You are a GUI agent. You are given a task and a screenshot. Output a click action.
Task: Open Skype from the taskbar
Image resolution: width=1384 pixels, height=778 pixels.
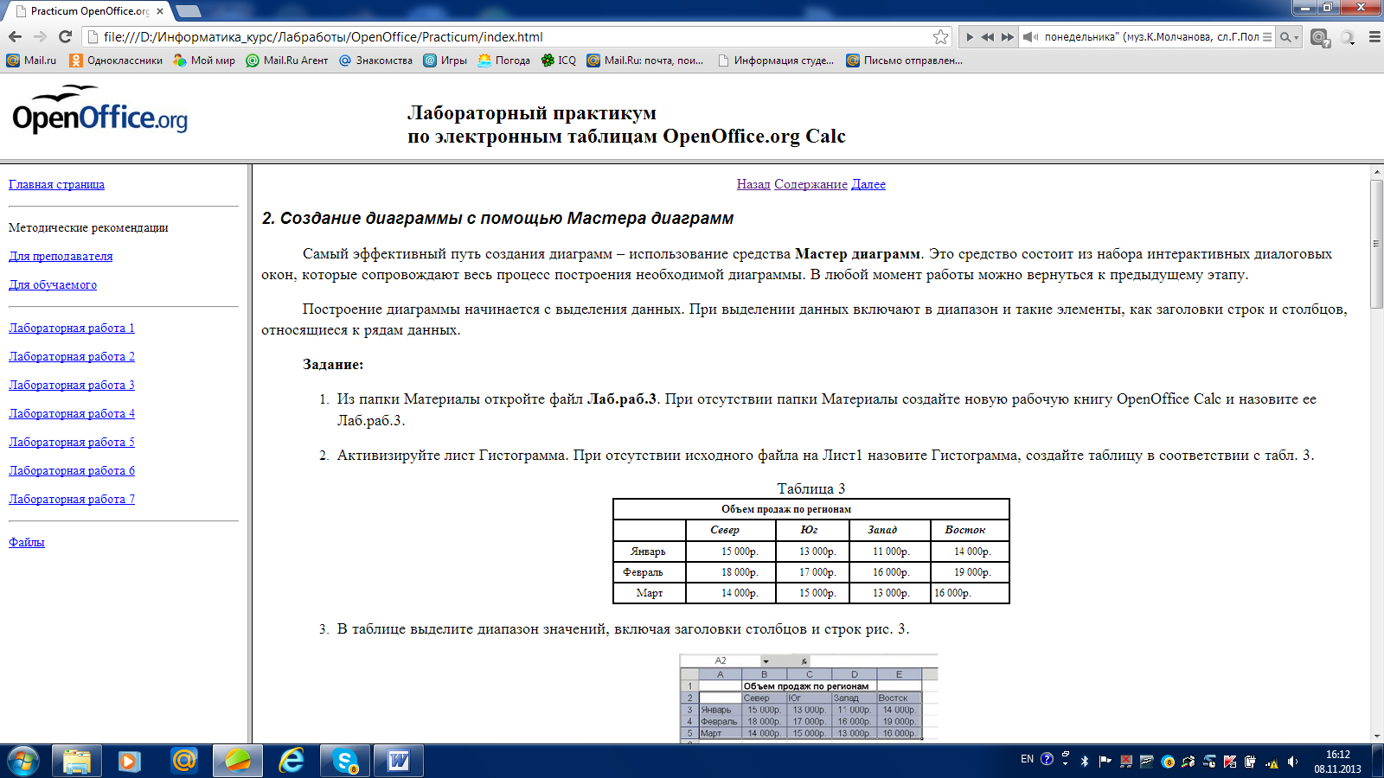(x=345, y=761)
